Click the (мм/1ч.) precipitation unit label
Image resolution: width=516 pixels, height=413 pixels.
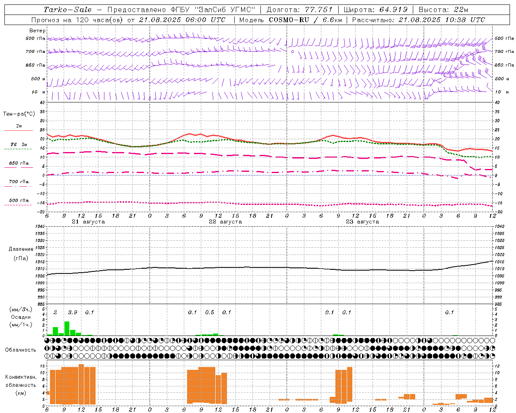(21, 325)
